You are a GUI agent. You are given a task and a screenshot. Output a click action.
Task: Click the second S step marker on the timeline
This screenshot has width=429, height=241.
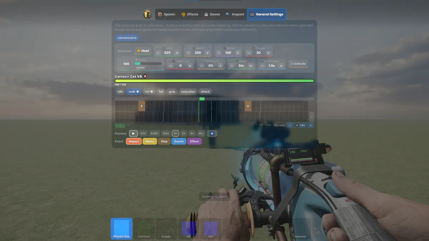click(x=248, y=106)
